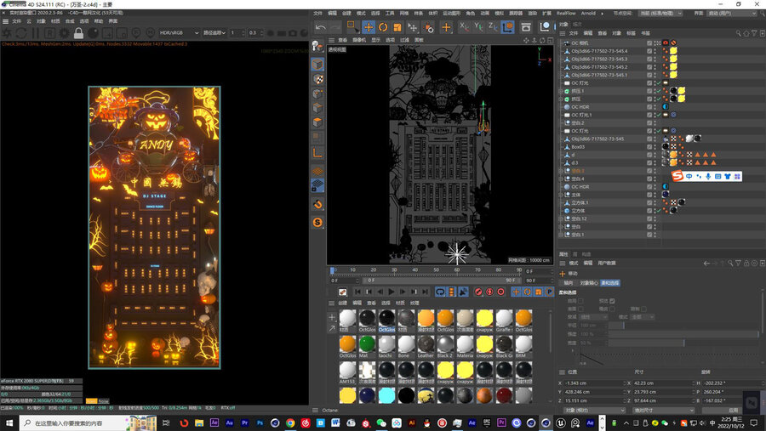Expand the 空白.3 null object
Screen dimensions: 766x431
(x=561, y=171)
